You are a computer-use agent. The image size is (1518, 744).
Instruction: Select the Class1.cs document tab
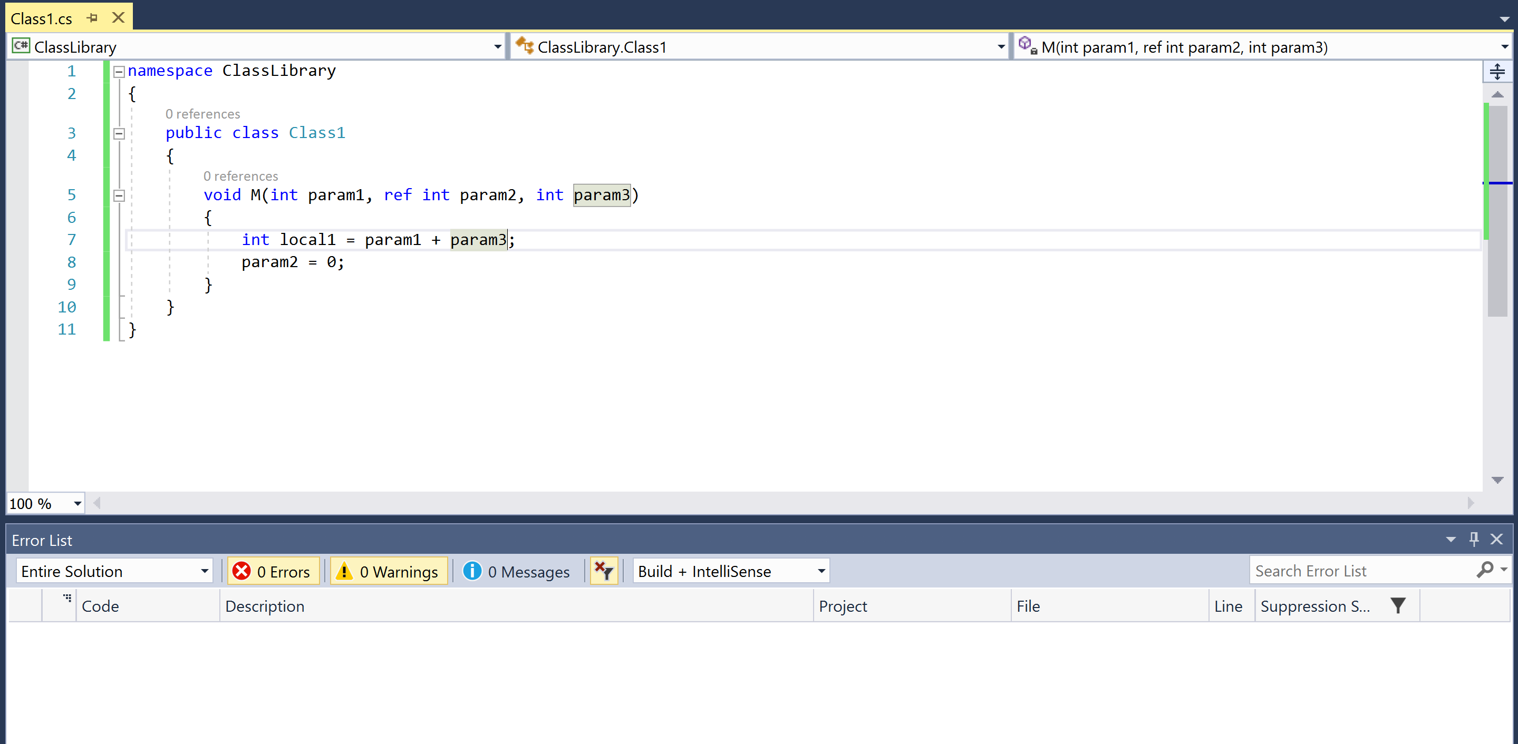(42, 19)
